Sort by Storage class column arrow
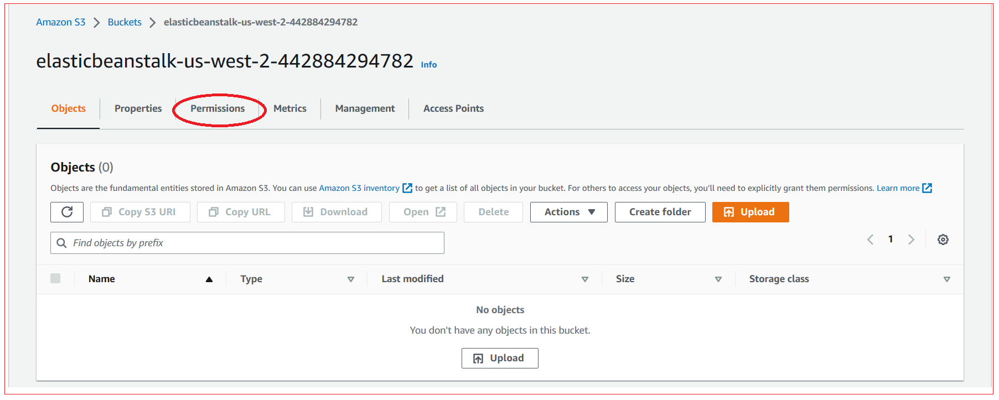 (x=947, y=279)
